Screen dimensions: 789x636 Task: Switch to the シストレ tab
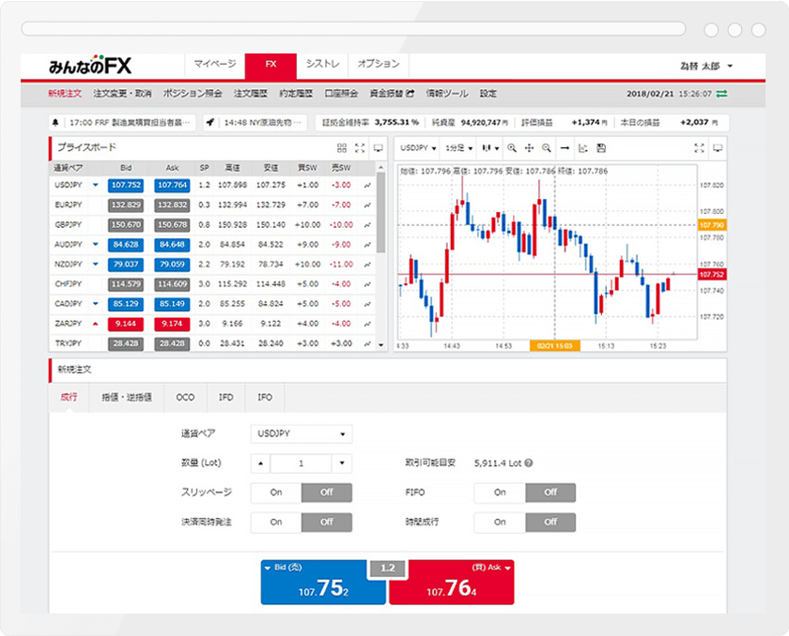[x=322, y=65]
